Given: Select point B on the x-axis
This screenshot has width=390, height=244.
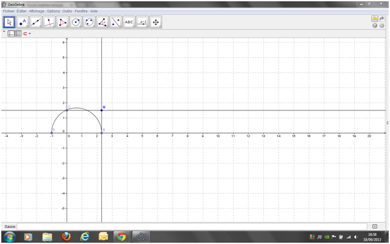Looking at the screenshot, I should click(101, 133).
